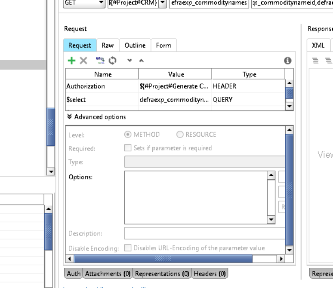This screenshot has height=288, width=333.
Task: Open the parameters info help icon
Action: click(287, 61)
